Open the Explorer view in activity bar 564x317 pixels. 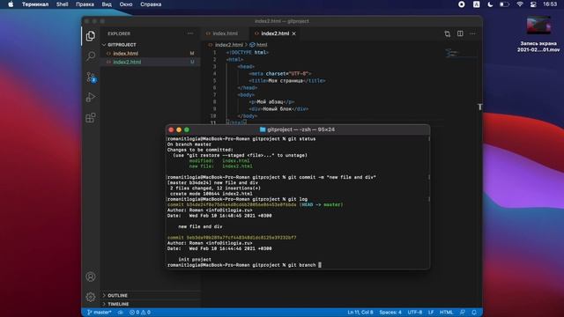91,36
